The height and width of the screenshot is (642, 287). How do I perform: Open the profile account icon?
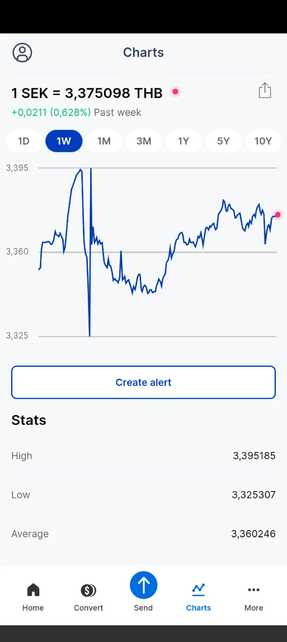coord(22,52)
